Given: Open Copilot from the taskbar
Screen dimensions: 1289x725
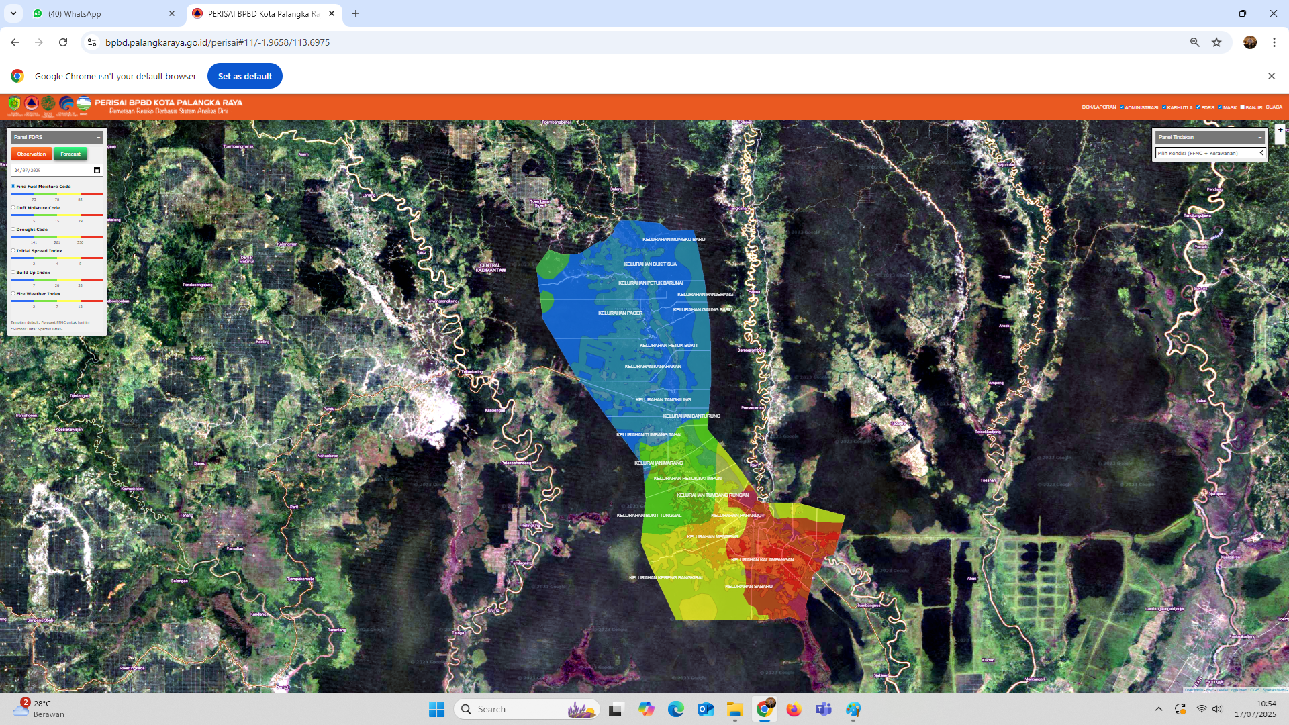Looking at the screenshot, I should coord(646,709).
